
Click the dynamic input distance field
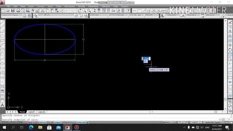click(x=146, y=59)
